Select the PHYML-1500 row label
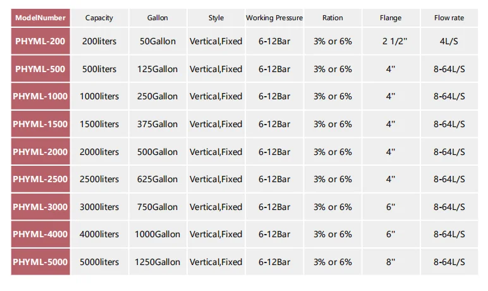 [x=40, y=124]
